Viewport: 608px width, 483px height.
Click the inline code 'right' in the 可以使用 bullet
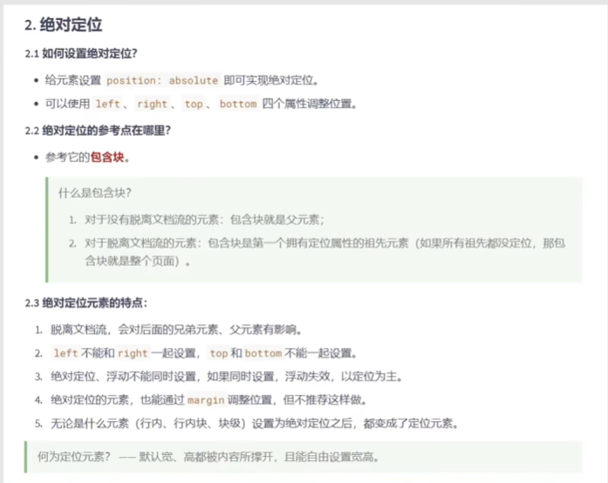point(152,104)
